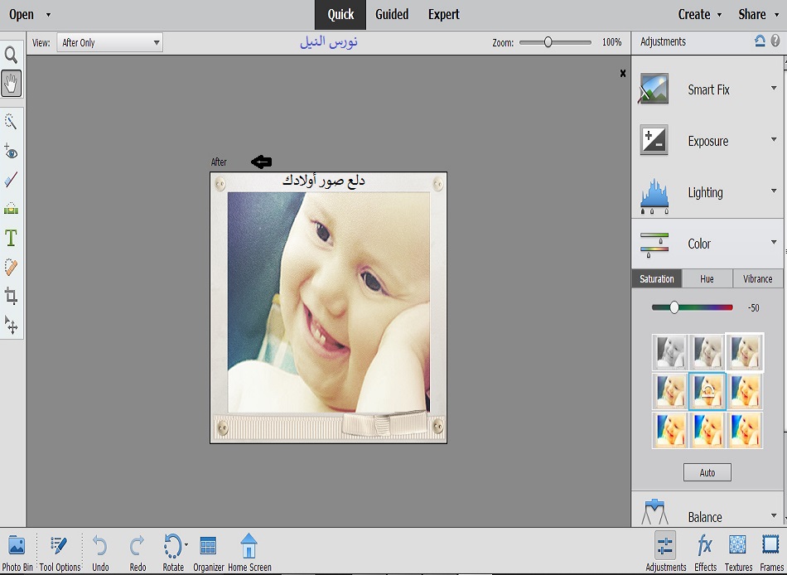The image size is (787, 575).
Task: Expand the Smart Fix adjustment
Action: 708,89
